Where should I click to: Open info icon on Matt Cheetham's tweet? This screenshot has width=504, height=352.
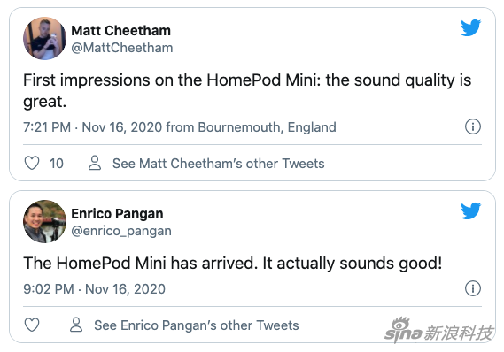coord(473,126)
